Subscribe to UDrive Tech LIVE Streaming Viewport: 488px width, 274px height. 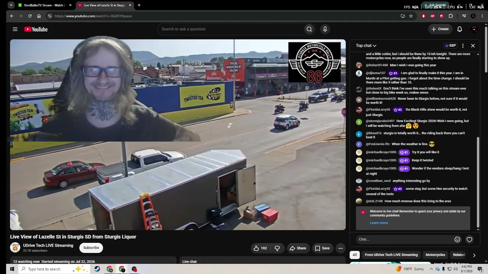91,248
